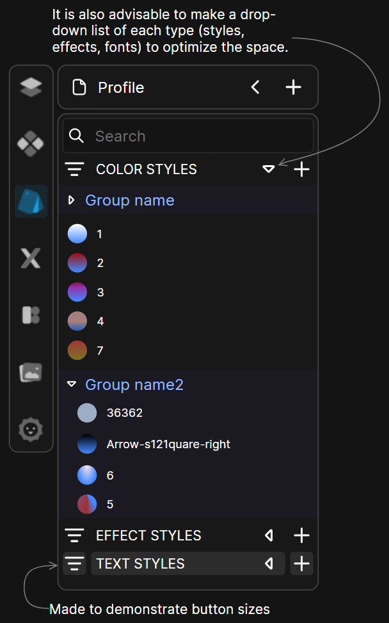This screenshot has height=623, width=389.
Task: Click the X-shaped icon in sidebar
Action: 31,258
